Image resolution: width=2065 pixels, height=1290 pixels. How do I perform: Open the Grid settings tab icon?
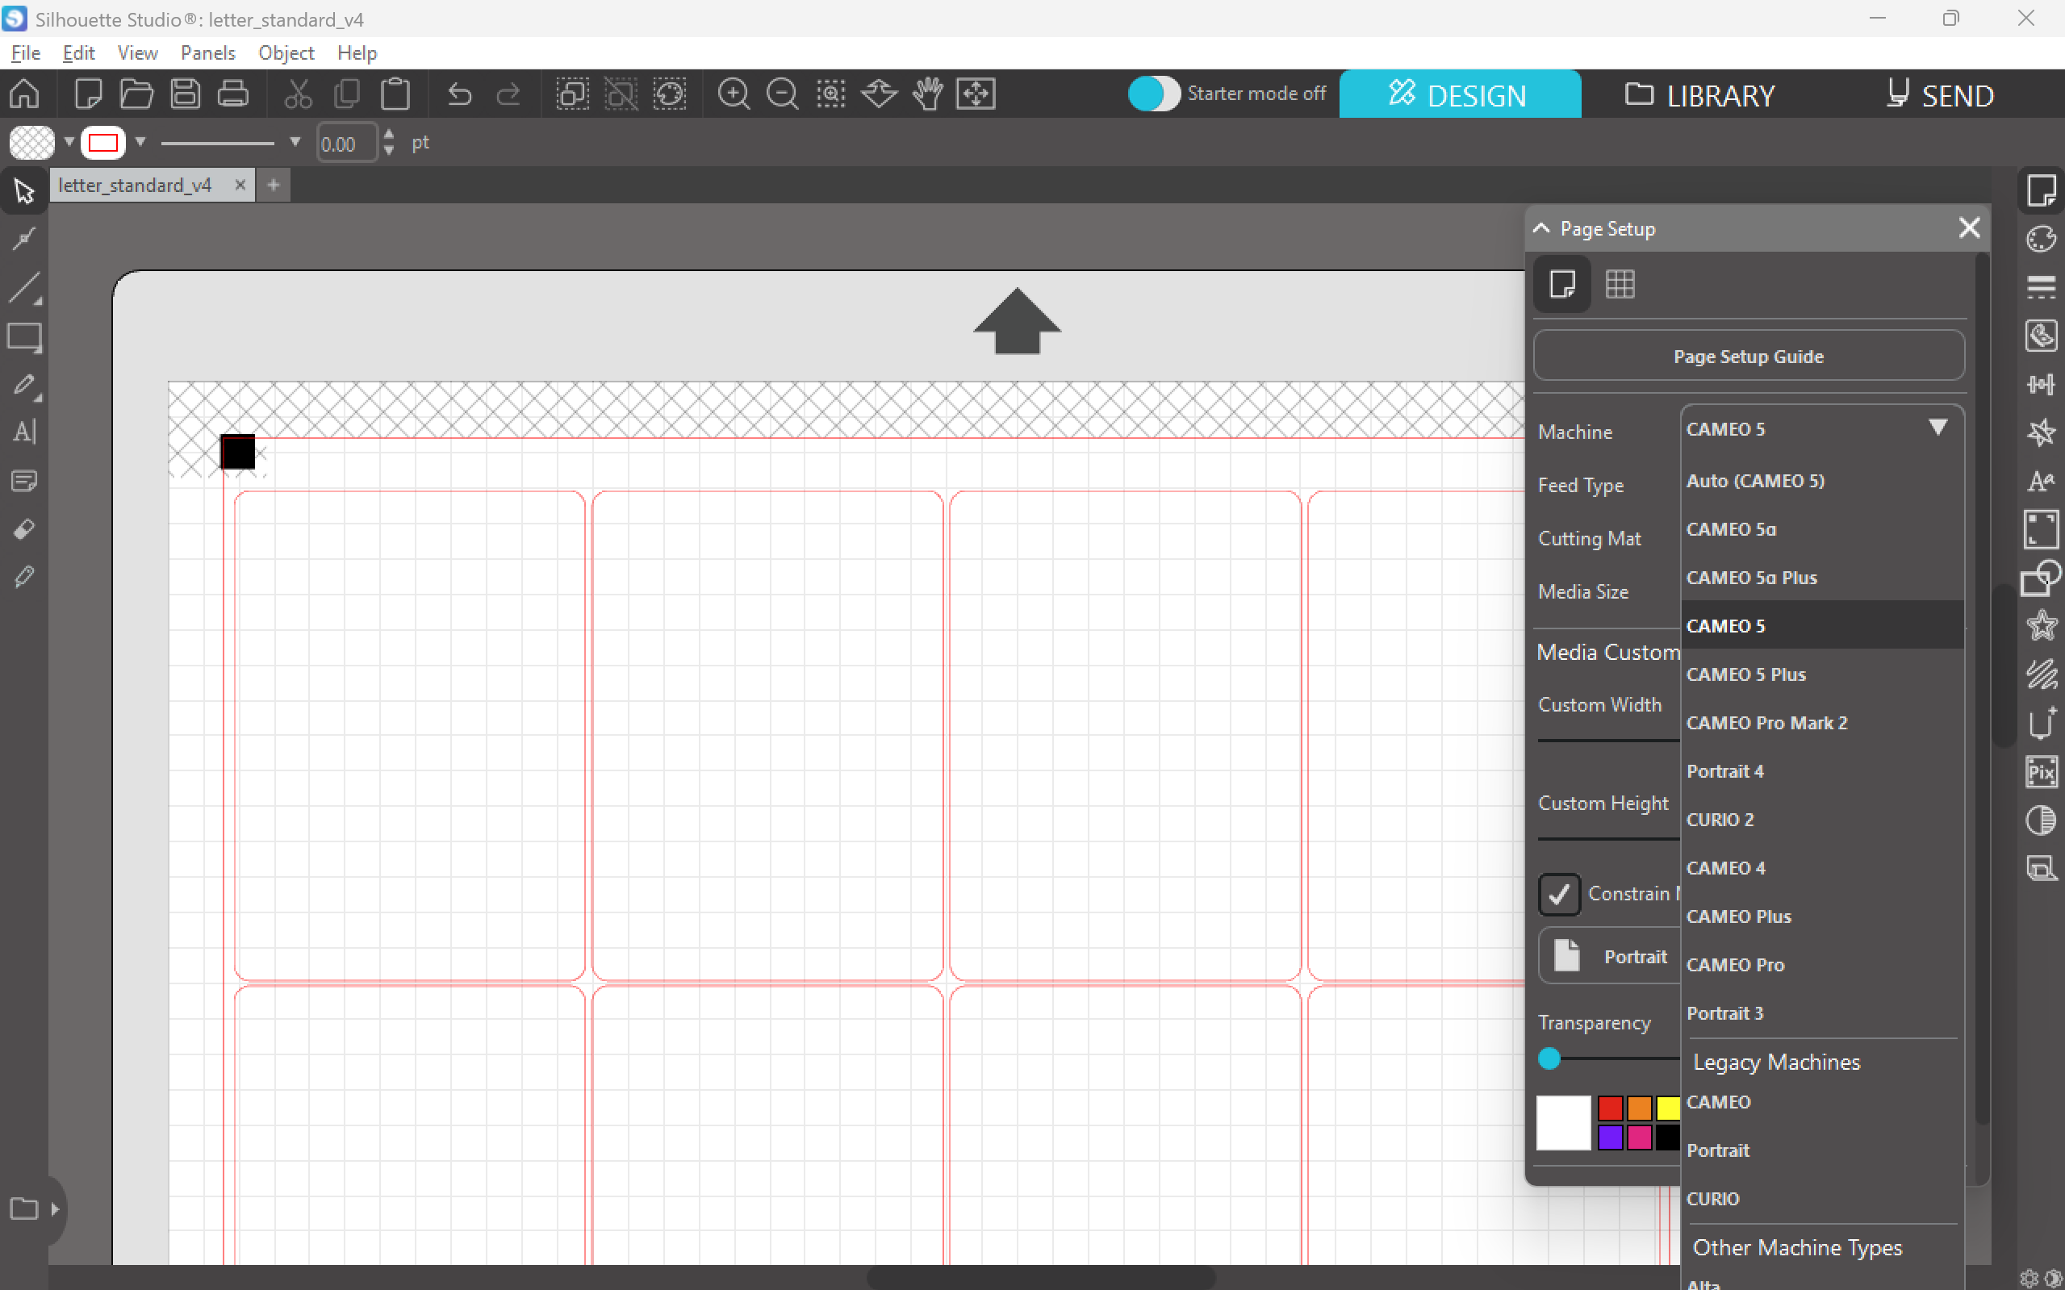pyautogui.click(x=1620, y=284)
